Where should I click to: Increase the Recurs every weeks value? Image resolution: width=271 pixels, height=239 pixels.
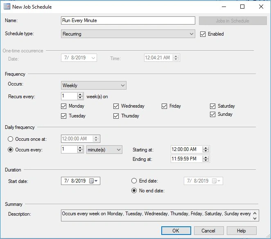pos(80,95)
